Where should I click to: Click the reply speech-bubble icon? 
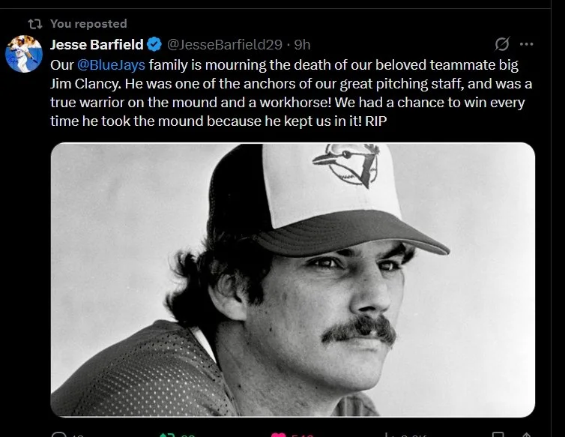coord(58,434)
